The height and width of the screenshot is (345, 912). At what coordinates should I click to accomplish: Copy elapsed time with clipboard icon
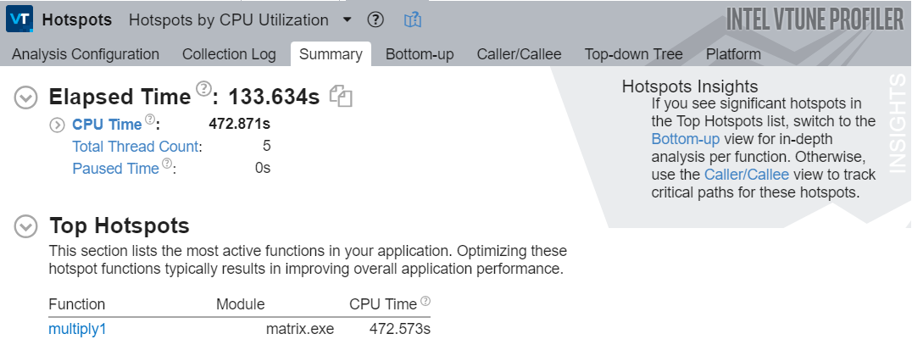[341, 97]
